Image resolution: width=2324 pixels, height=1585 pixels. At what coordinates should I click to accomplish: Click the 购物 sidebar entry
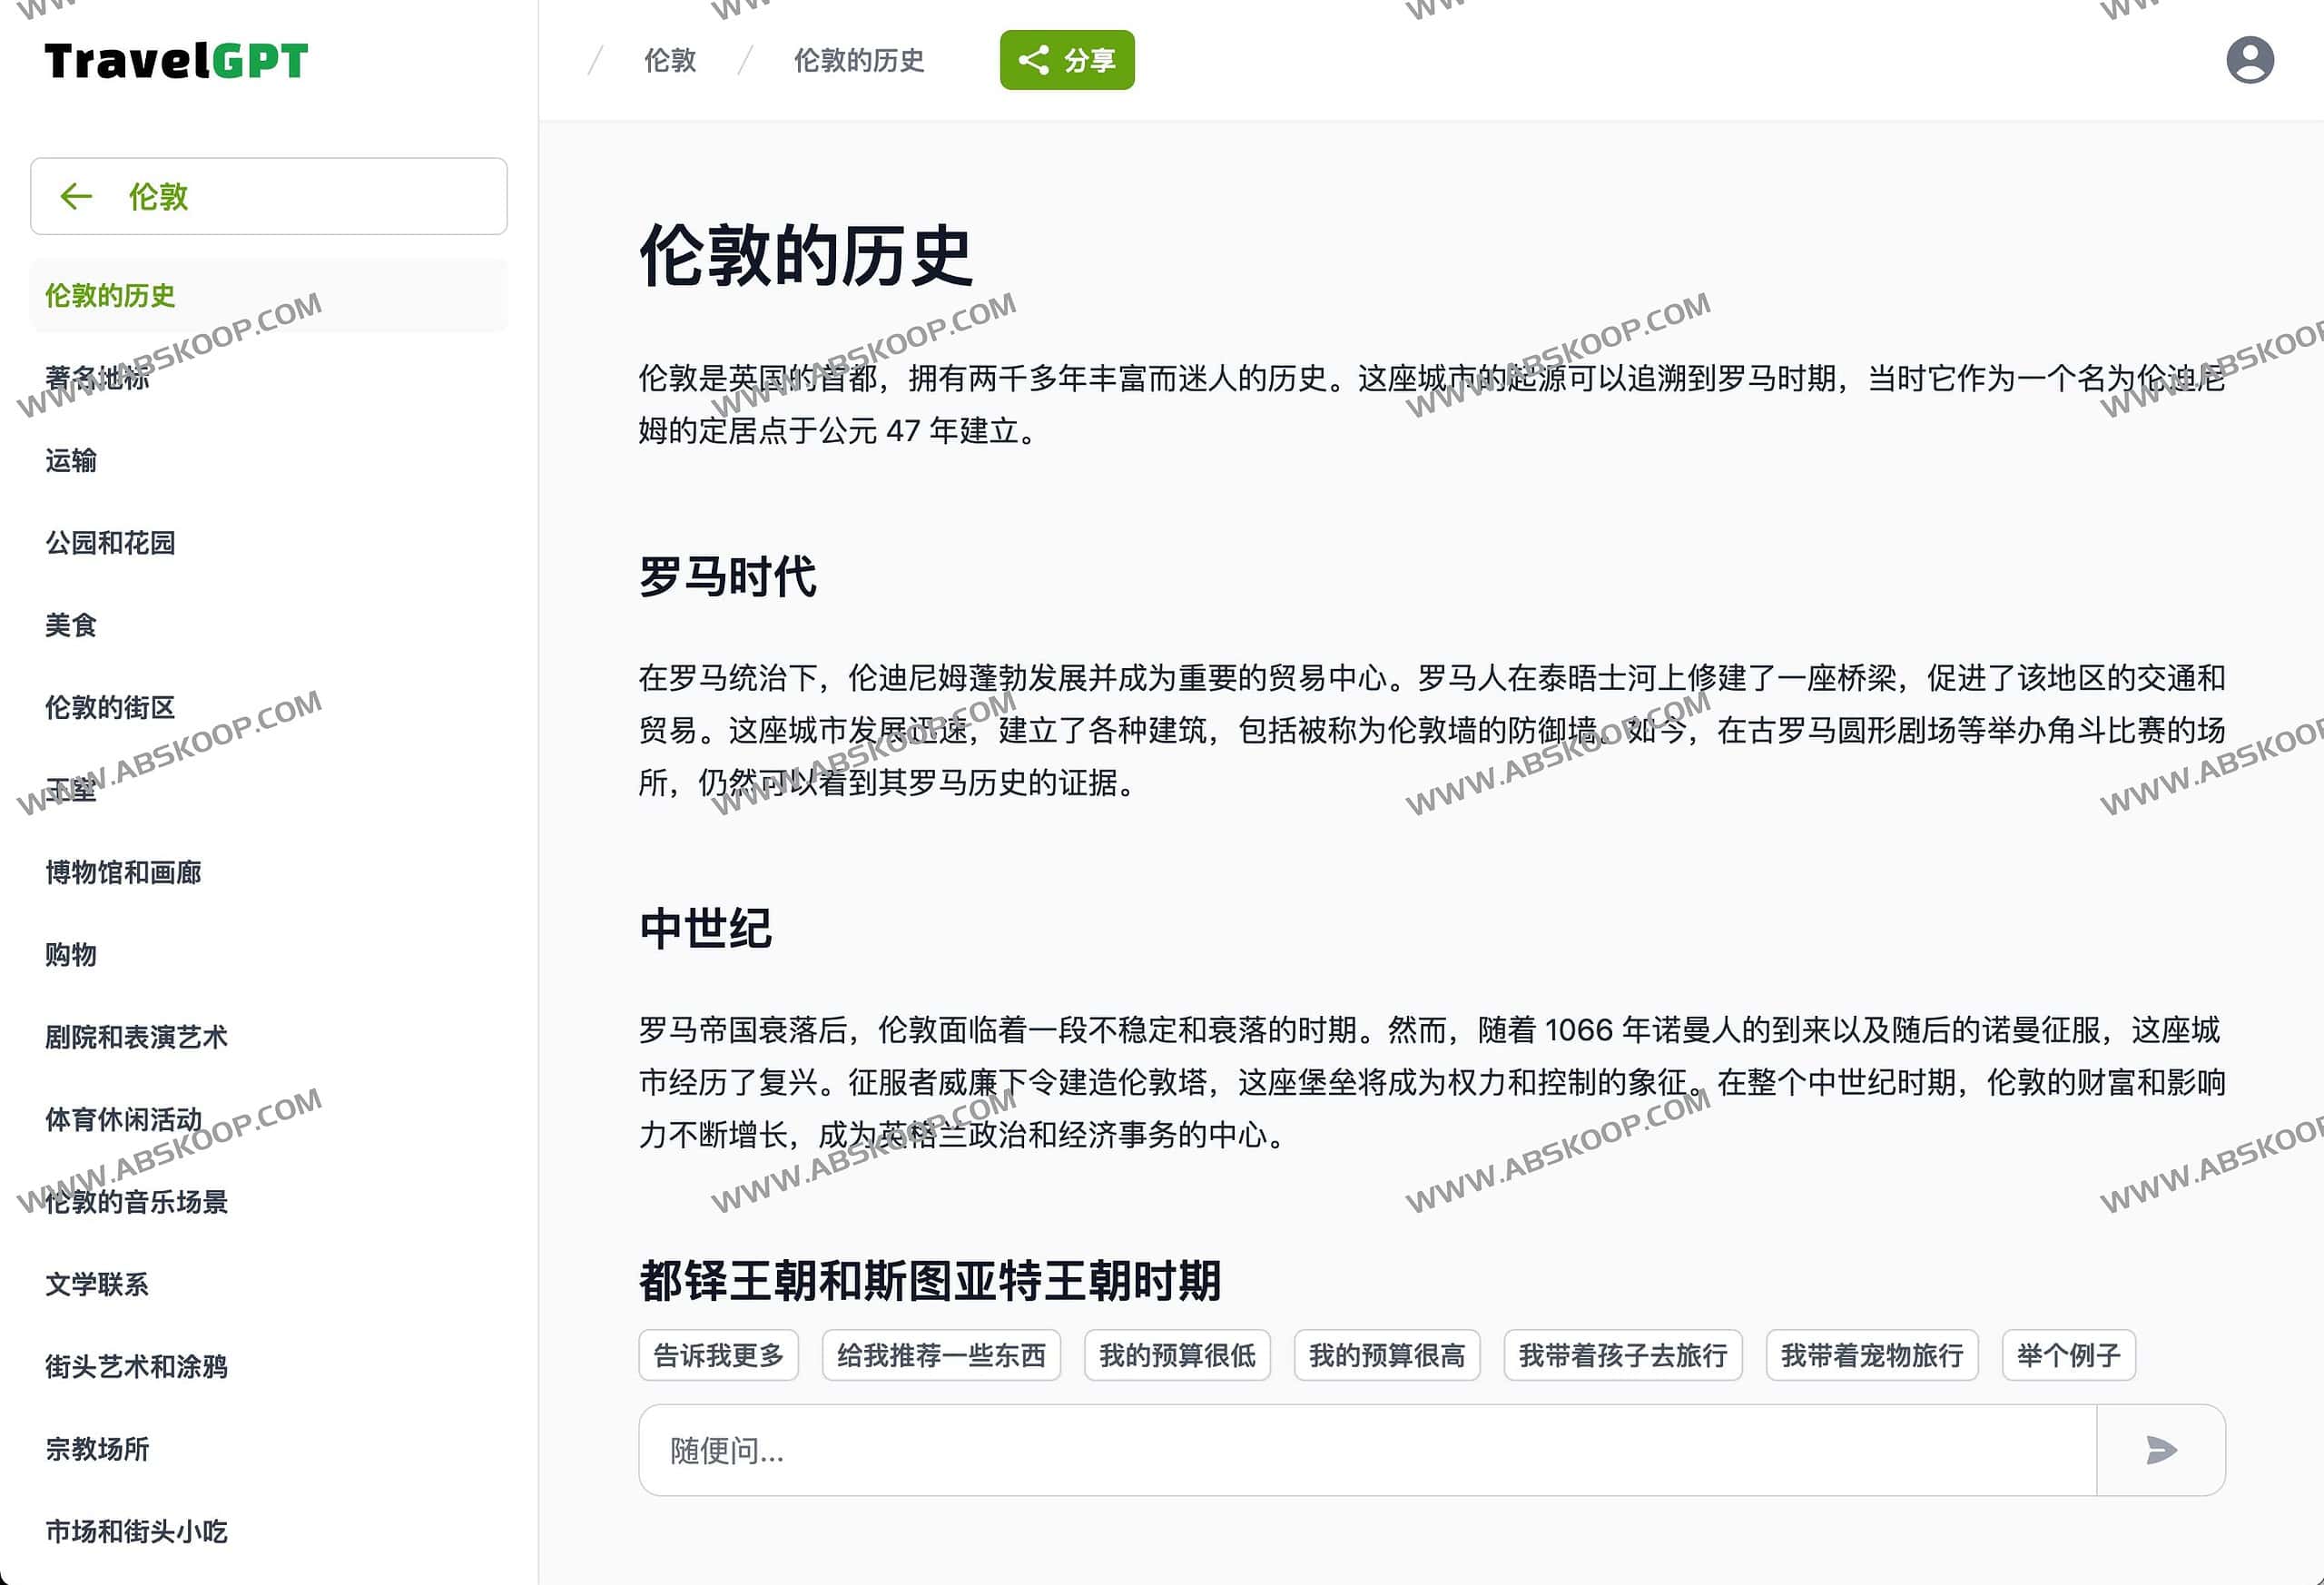[71, 954]
